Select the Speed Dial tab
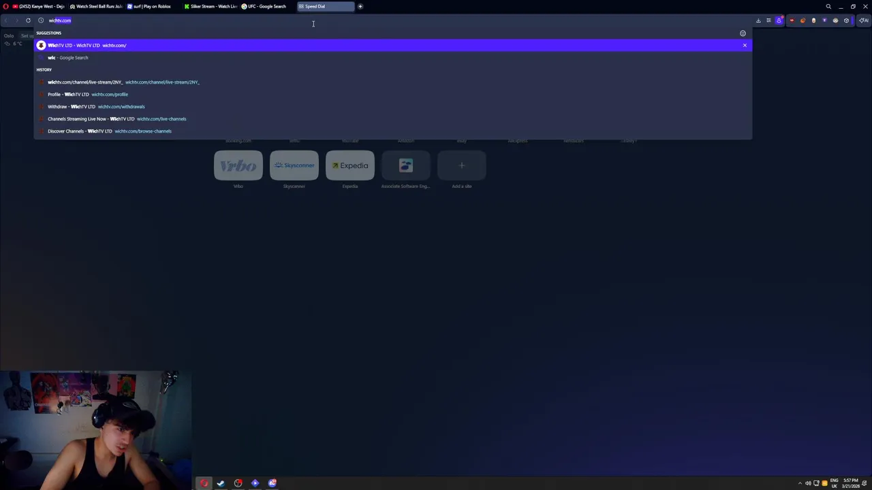This screenshot has width=872, height=490. click(325, 6)
